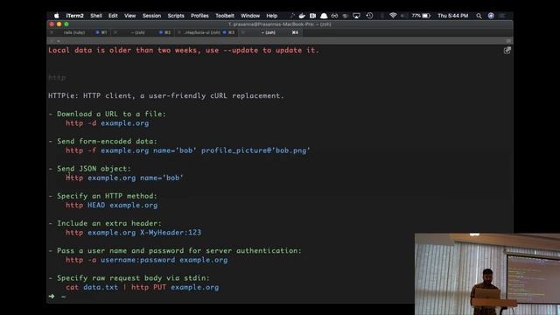Click the 'HTTPie: HTTP client' description line

tap(166, 95)
